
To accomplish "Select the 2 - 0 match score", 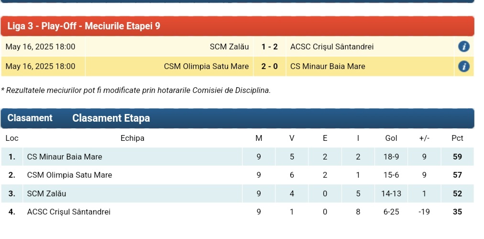I will tap(269, 67).
